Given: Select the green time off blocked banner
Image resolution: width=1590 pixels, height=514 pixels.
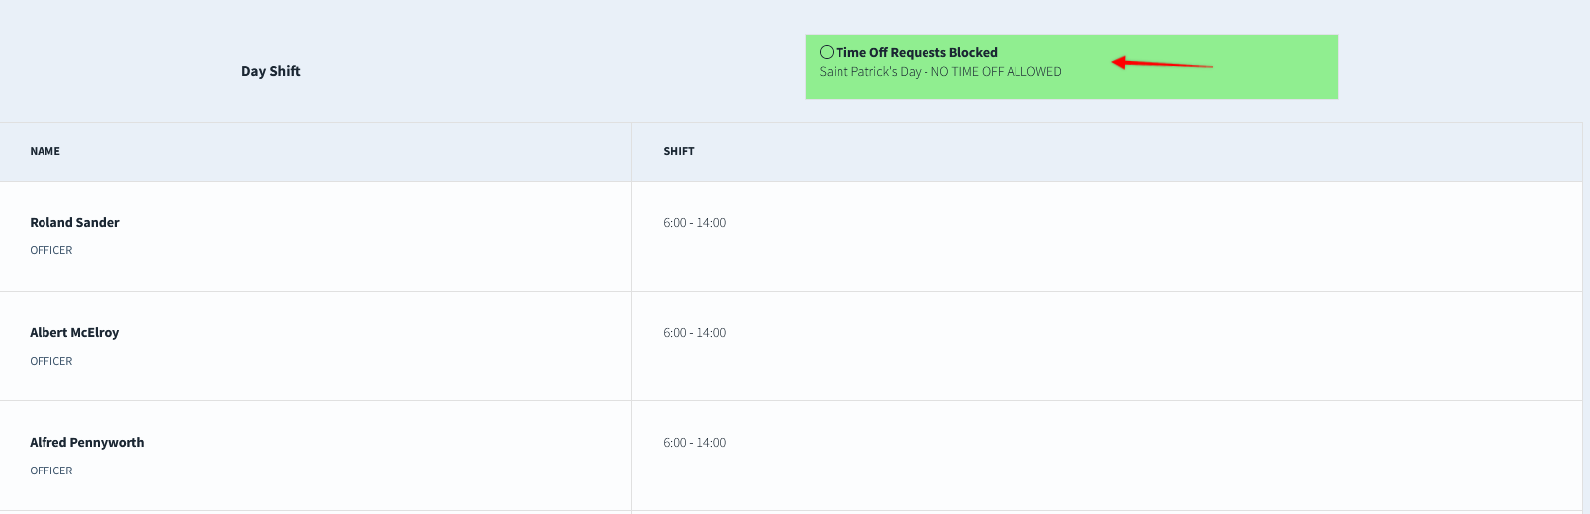Looking at the screenshot, I should 1072,67.
